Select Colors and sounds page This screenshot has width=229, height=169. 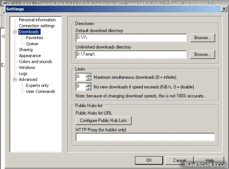35,61
